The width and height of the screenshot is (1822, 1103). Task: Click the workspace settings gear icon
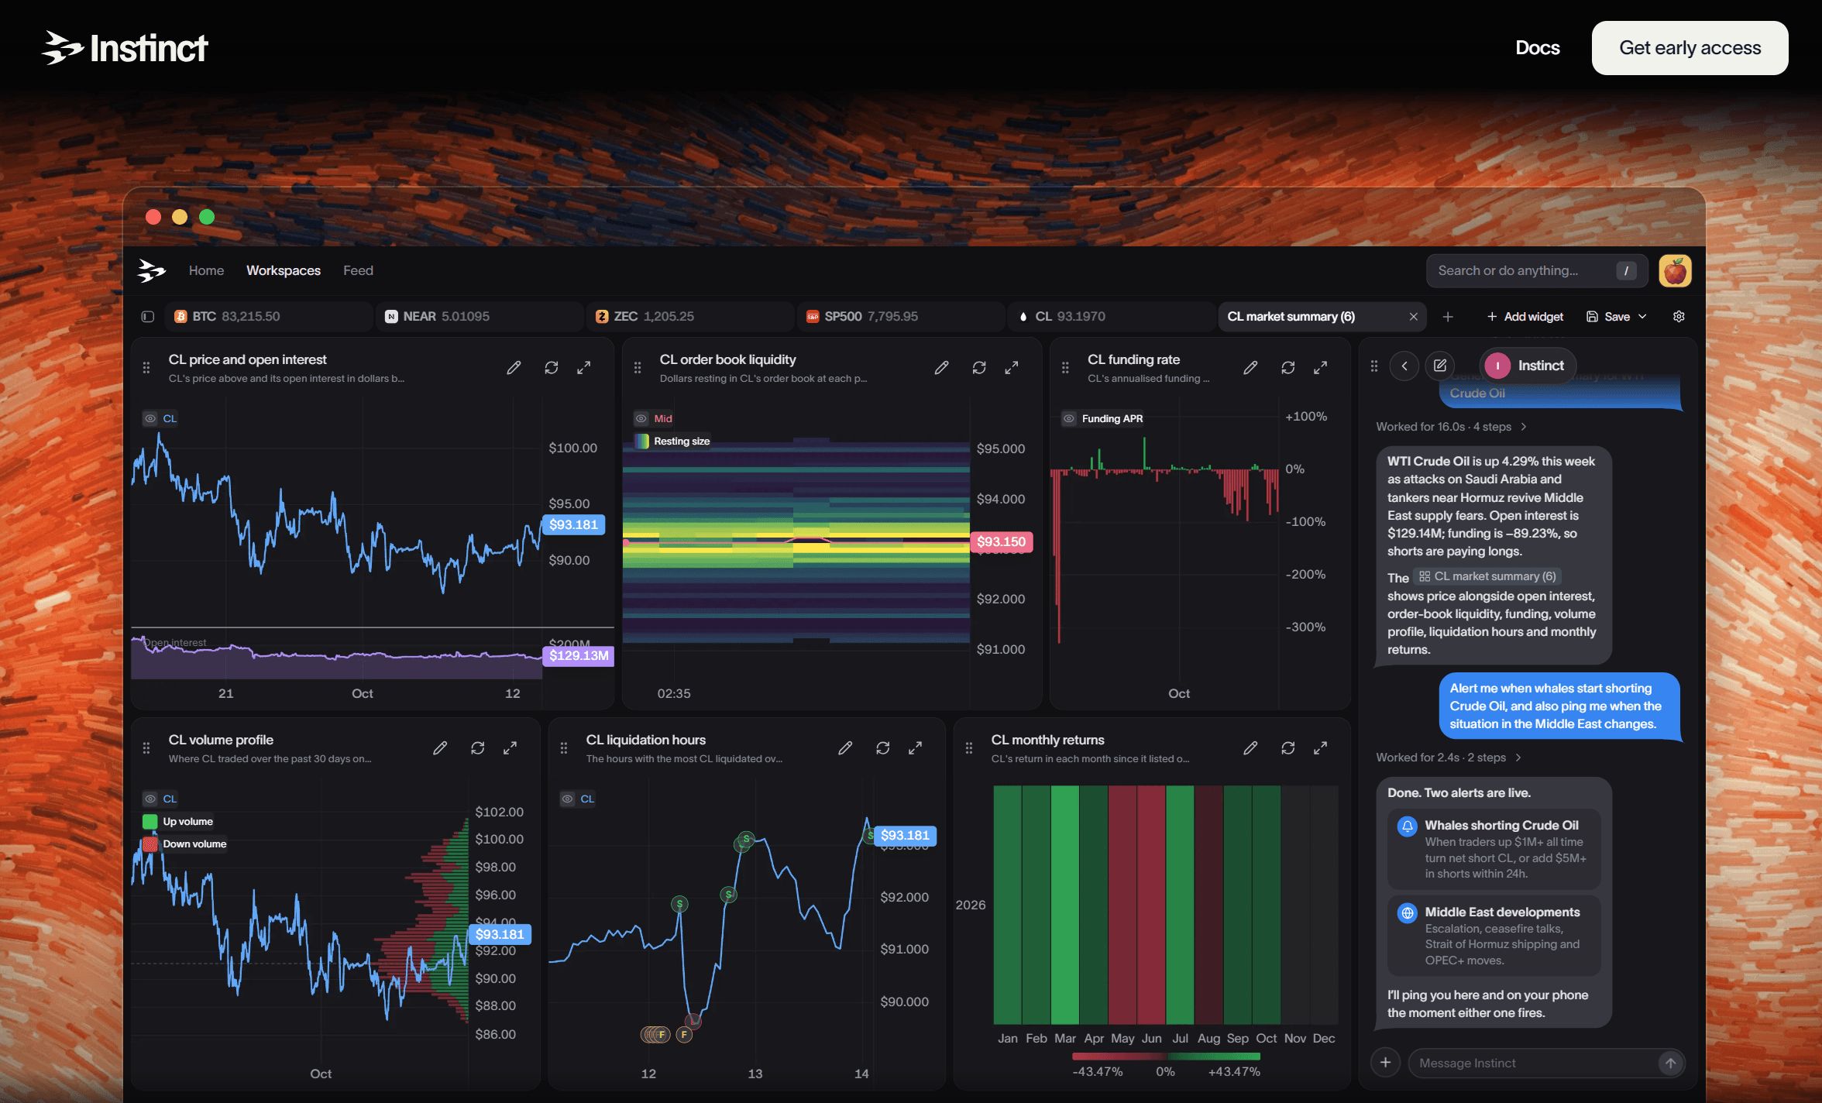coord(1679,316)
